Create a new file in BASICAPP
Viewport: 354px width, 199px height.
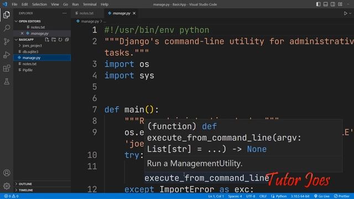pos(46,40)
